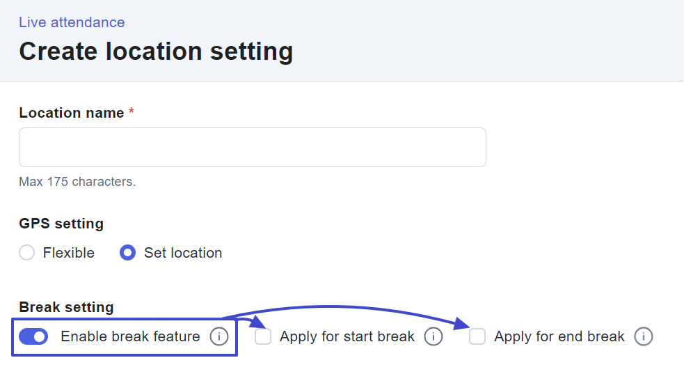Click info icon next to Apply for end break
The height and width of the screenshot is (374, 684).
click(x=644, y=337)
